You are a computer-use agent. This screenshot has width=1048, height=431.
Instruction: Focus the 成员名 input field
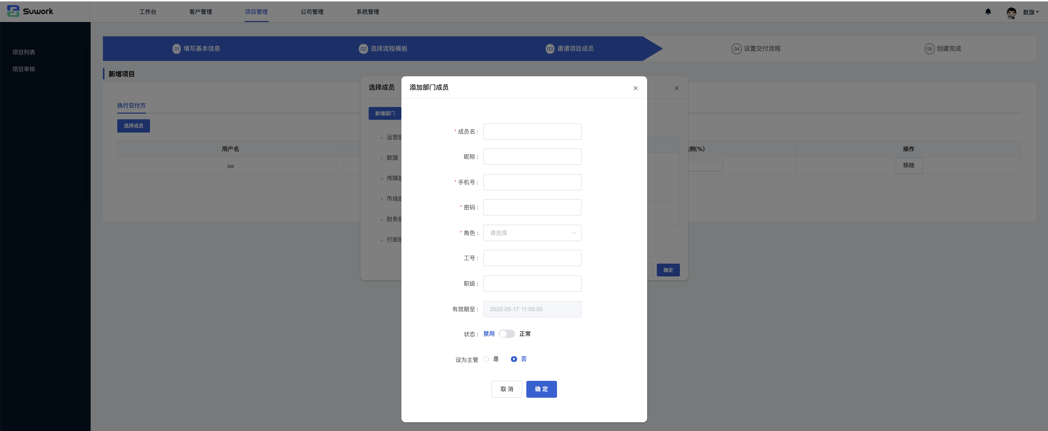tap(532, 132)
